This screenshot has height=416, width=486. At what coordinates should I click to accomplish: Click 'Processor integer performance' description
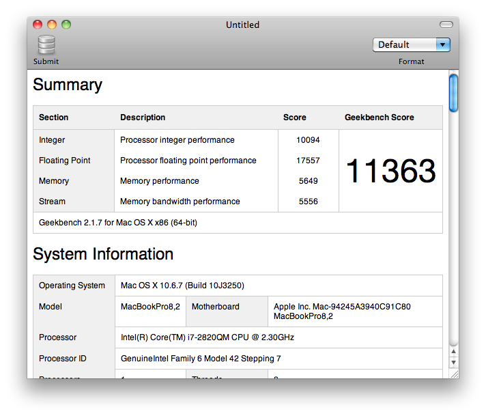[177, 140]
